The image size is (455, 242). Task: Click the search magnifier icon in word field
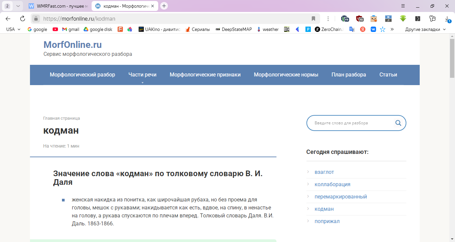point(398,123)
